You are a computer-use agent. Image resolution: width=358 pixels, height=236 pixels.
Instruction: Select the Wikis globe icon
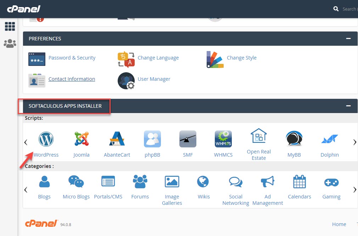click(203, 182)
